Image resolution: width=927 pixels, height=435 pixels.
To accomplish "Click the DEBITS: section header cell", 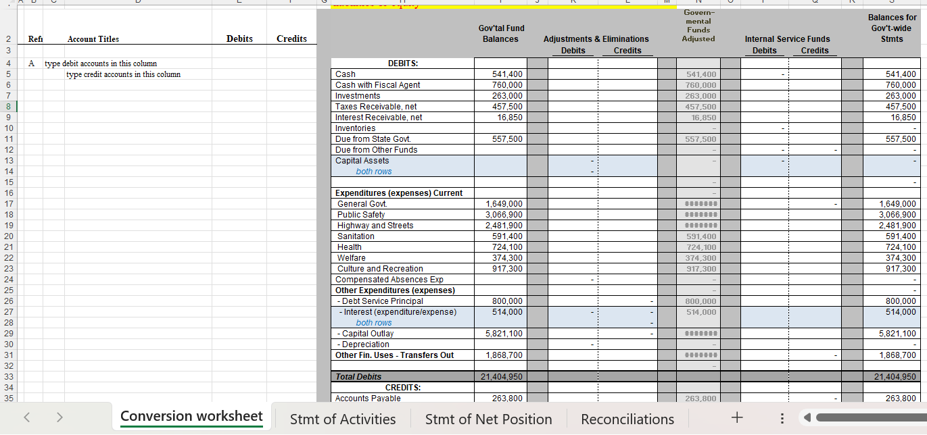I will [402, 63].
